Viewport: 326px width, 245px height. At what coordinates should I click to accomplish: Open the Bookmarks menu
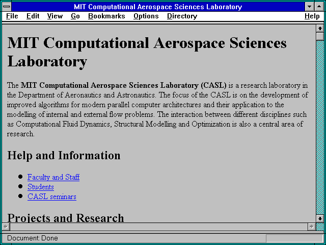(106, 16)
